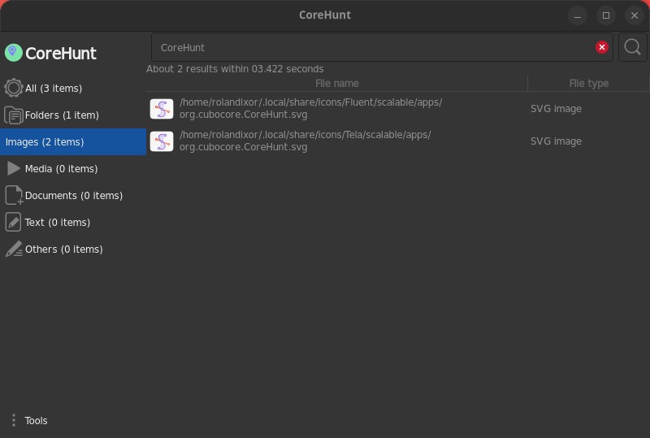Open the Tools menu label
The width and height of the screenshot is (650, 438).
(36, 421)
